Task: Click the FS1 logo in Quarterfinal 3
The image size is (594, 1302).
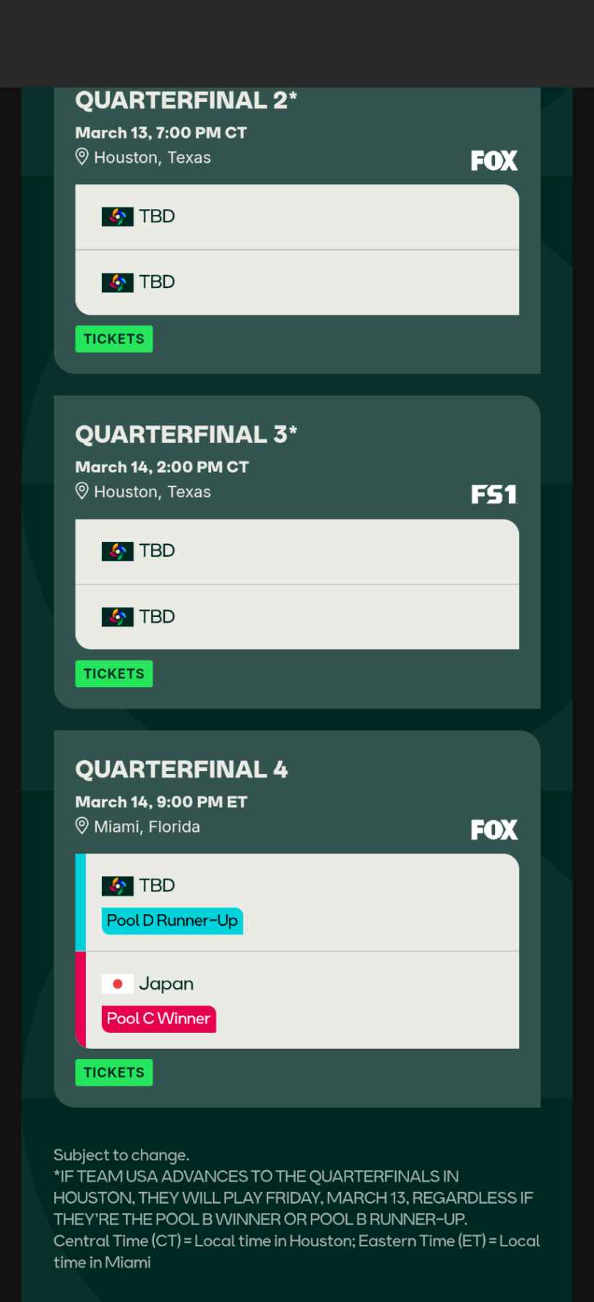Action: pos(494,495)
